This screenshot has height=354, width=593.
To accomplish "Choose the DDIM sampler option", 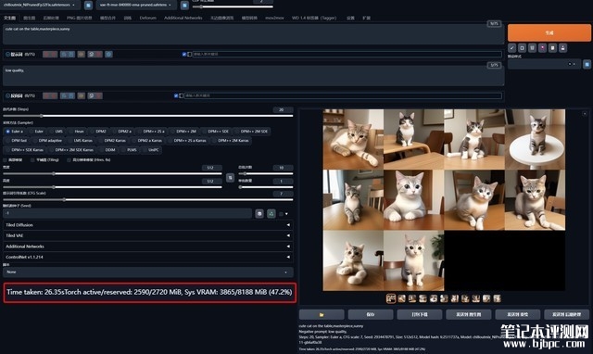I will point(108,150).
